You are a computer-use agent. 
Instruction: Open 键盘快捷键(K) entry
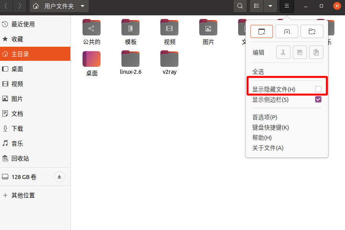pos(271,128)
